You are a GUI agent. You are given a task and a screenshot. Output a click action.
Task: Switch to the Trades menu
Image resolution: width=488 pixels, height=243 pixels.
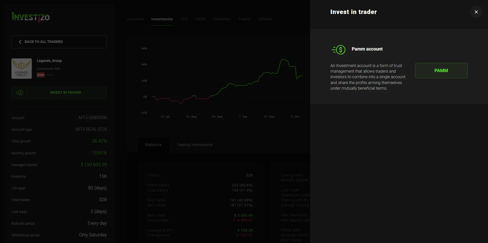244,19
